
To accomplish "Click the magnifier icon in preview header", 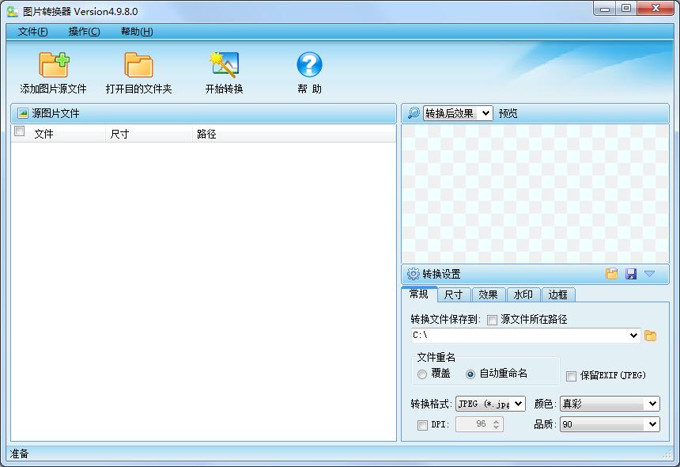I will [x=414, y=113].
